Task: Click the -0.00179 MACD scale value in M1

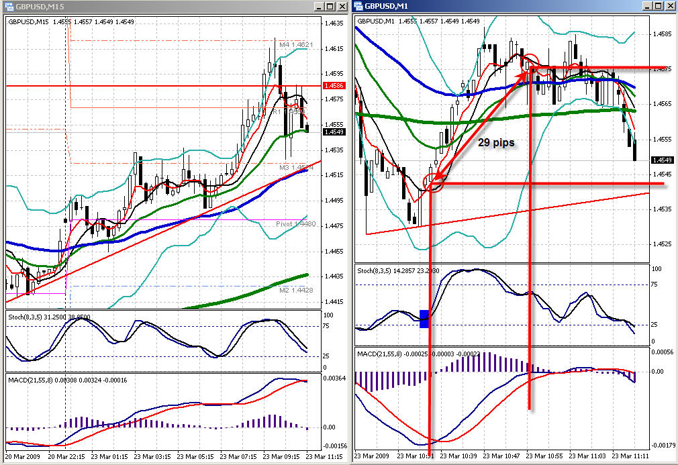Action: pyautogui.click(x=662, y=445)
